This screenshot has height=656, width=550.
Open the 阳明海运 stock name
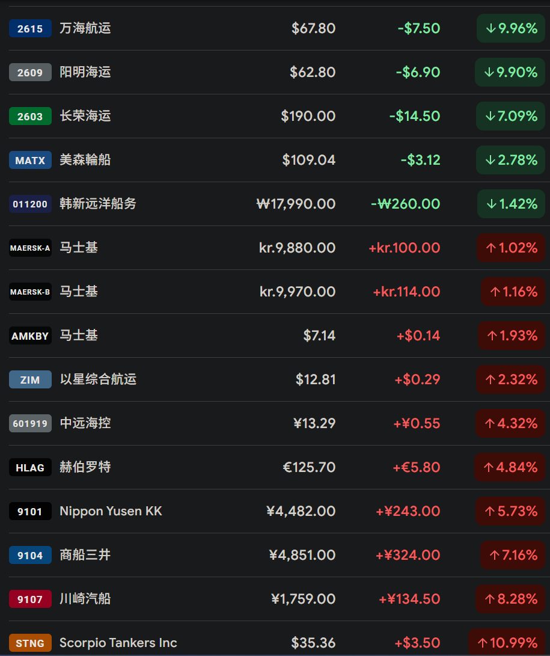85,72
